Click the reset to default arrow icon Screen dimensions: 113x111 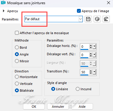(106, 19)
